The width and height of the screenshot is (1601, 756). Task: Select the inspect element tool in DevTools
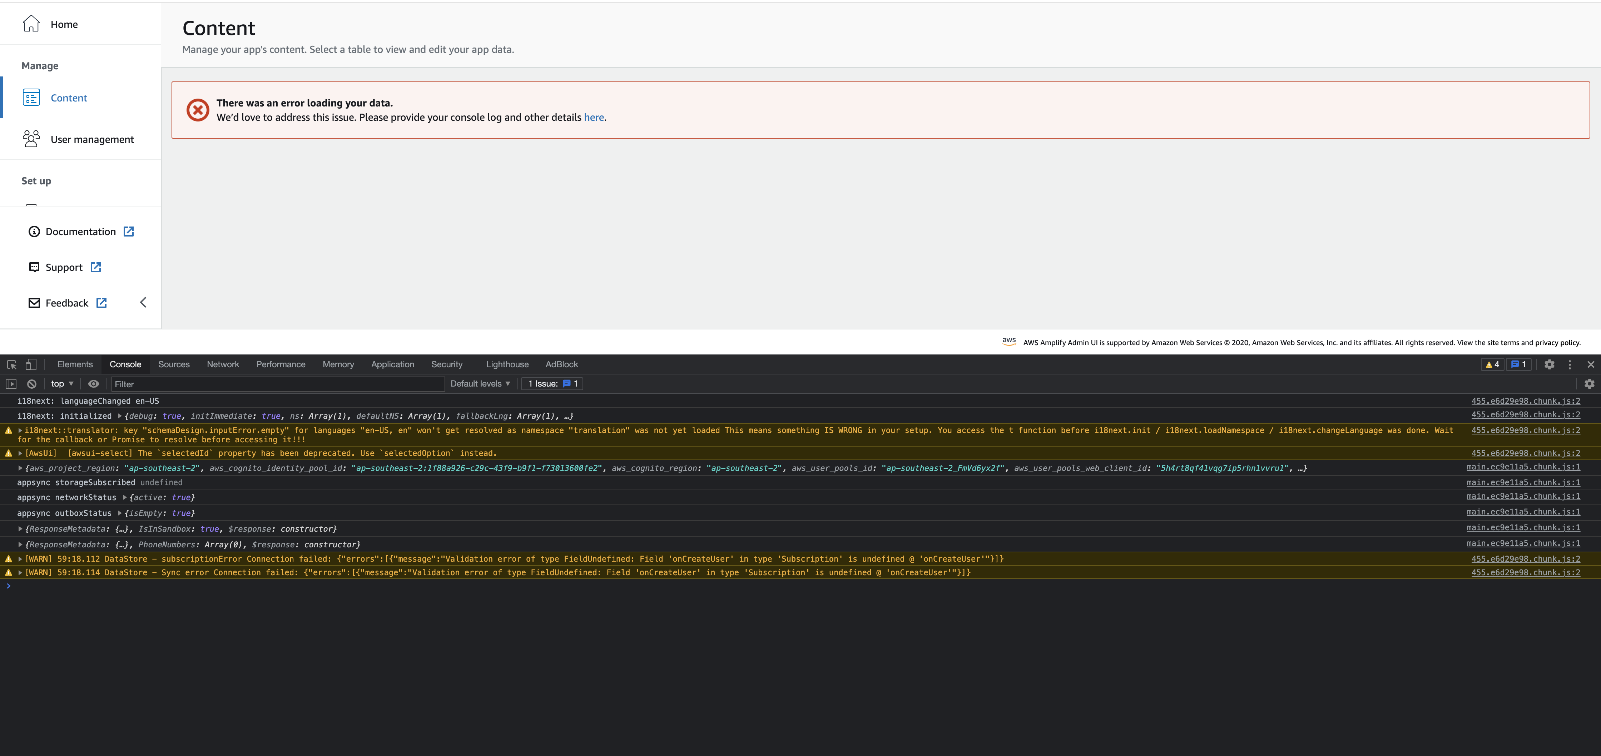pyautogui.click(x=11, y=365)
